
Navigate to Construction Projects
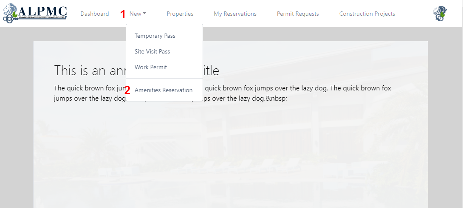pyautogui.click(x=367, y=14)
